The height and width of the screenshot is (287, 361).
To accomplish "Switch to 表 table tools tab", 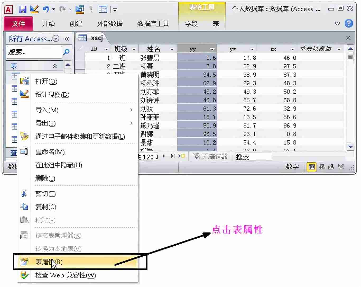I will [x=216, y=24].
